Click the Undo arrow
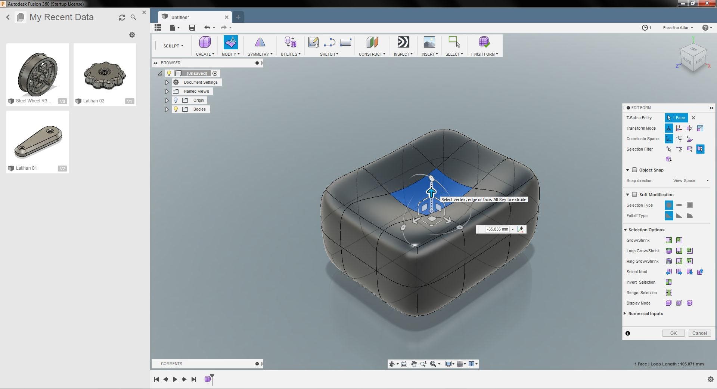Image resolution: width=717 pixels, height=389 pixels. click(x=207, y=27)
